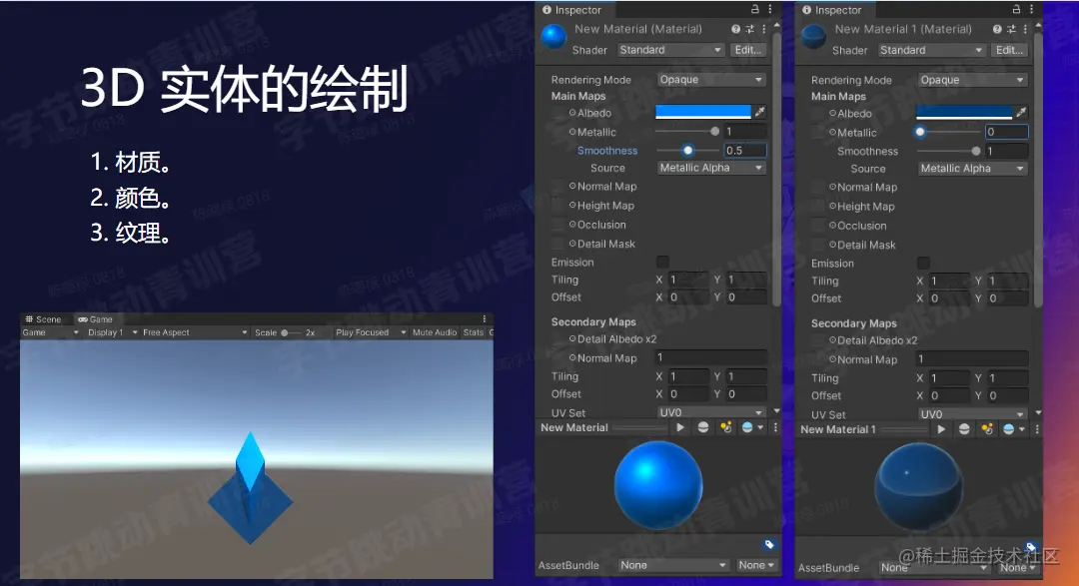Click the Smoothness slider in New Material
This screenshot has height=586, width=1079.
click(x=687, y=150)
